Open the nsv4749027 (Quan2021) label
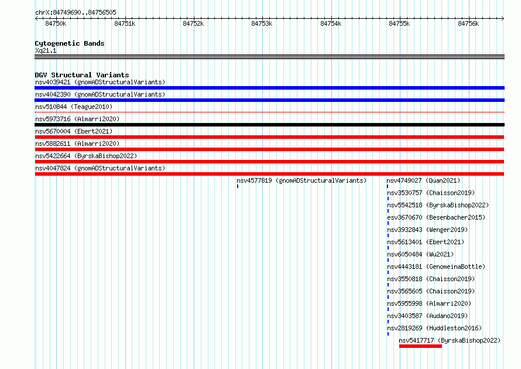The image size is (521, 369). click(x=423, y=180)
